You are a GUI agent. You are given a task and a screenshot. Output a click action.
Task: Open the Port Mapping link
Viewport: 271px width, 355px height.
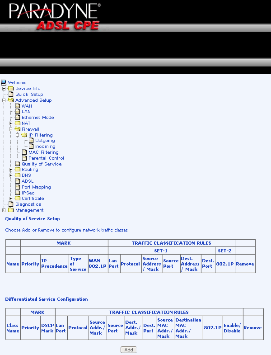tap(36, 187)
